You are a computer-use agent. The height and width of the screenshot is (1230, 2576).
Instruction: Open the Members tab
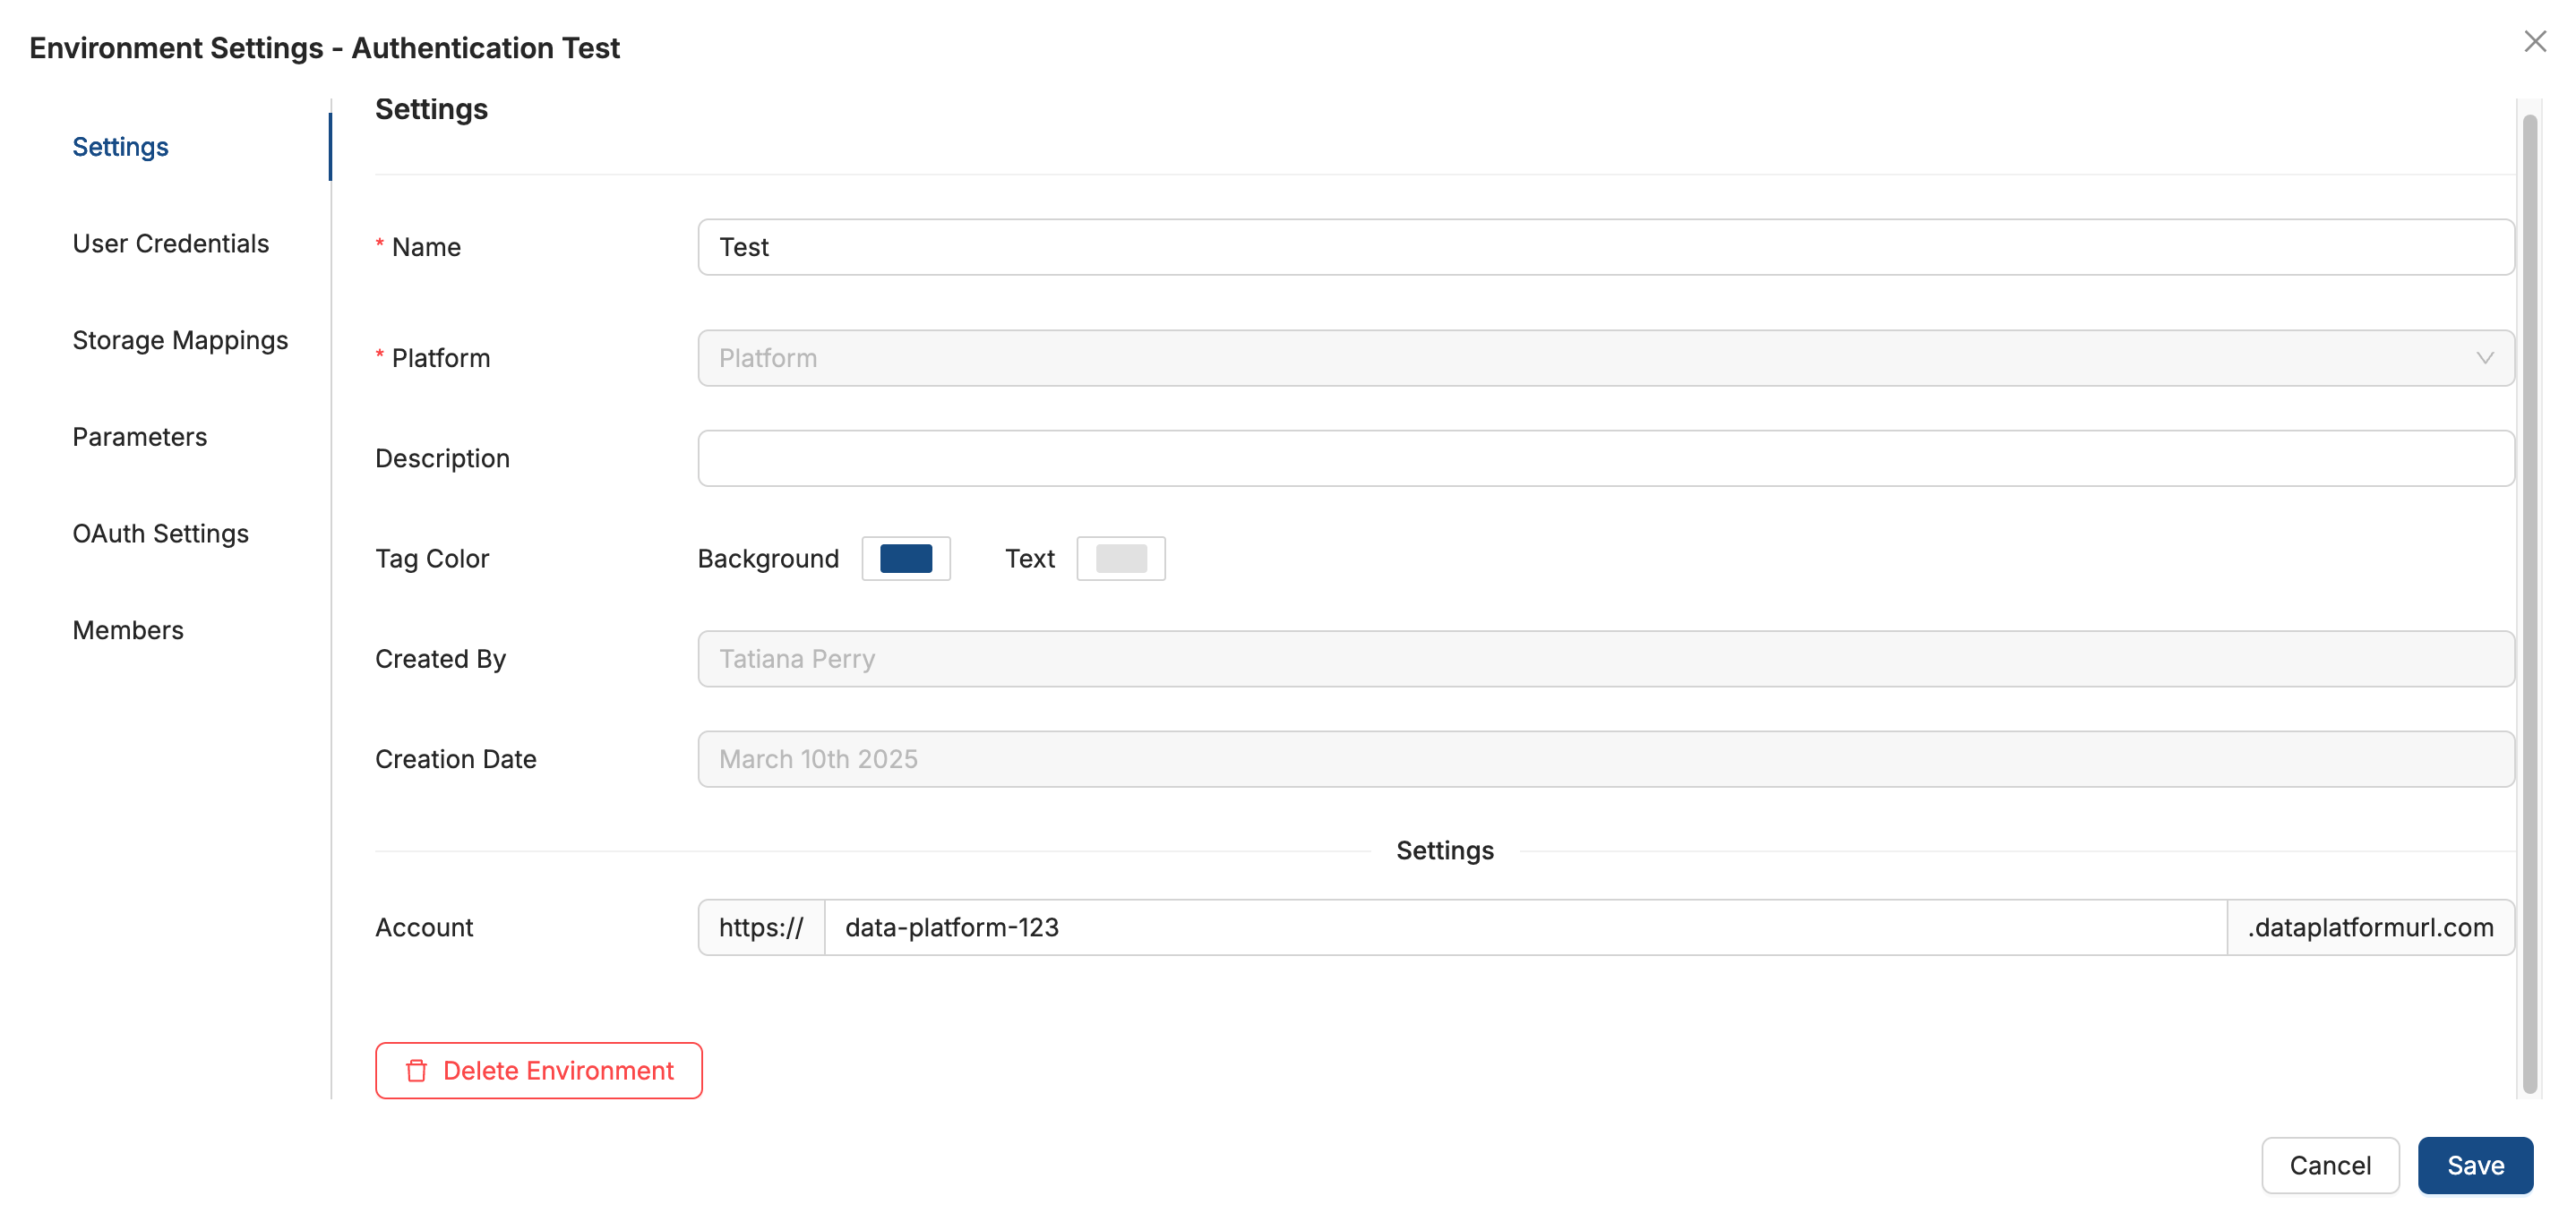point(128,630)
